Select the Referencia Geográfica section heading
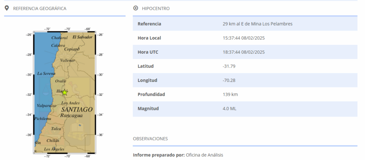 pyautogui.click(x=40, y=9)
